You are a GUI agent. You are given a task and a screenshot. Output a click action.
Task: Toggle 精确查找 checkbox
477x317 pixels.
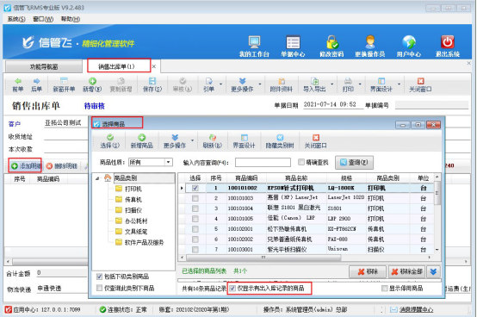(x=301, y=162)
